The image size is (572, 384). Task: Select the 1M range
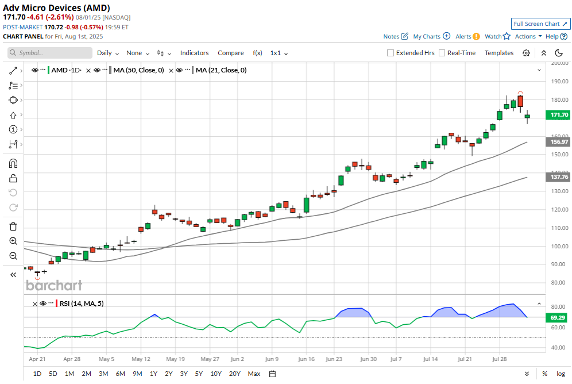tap(69, 374)
